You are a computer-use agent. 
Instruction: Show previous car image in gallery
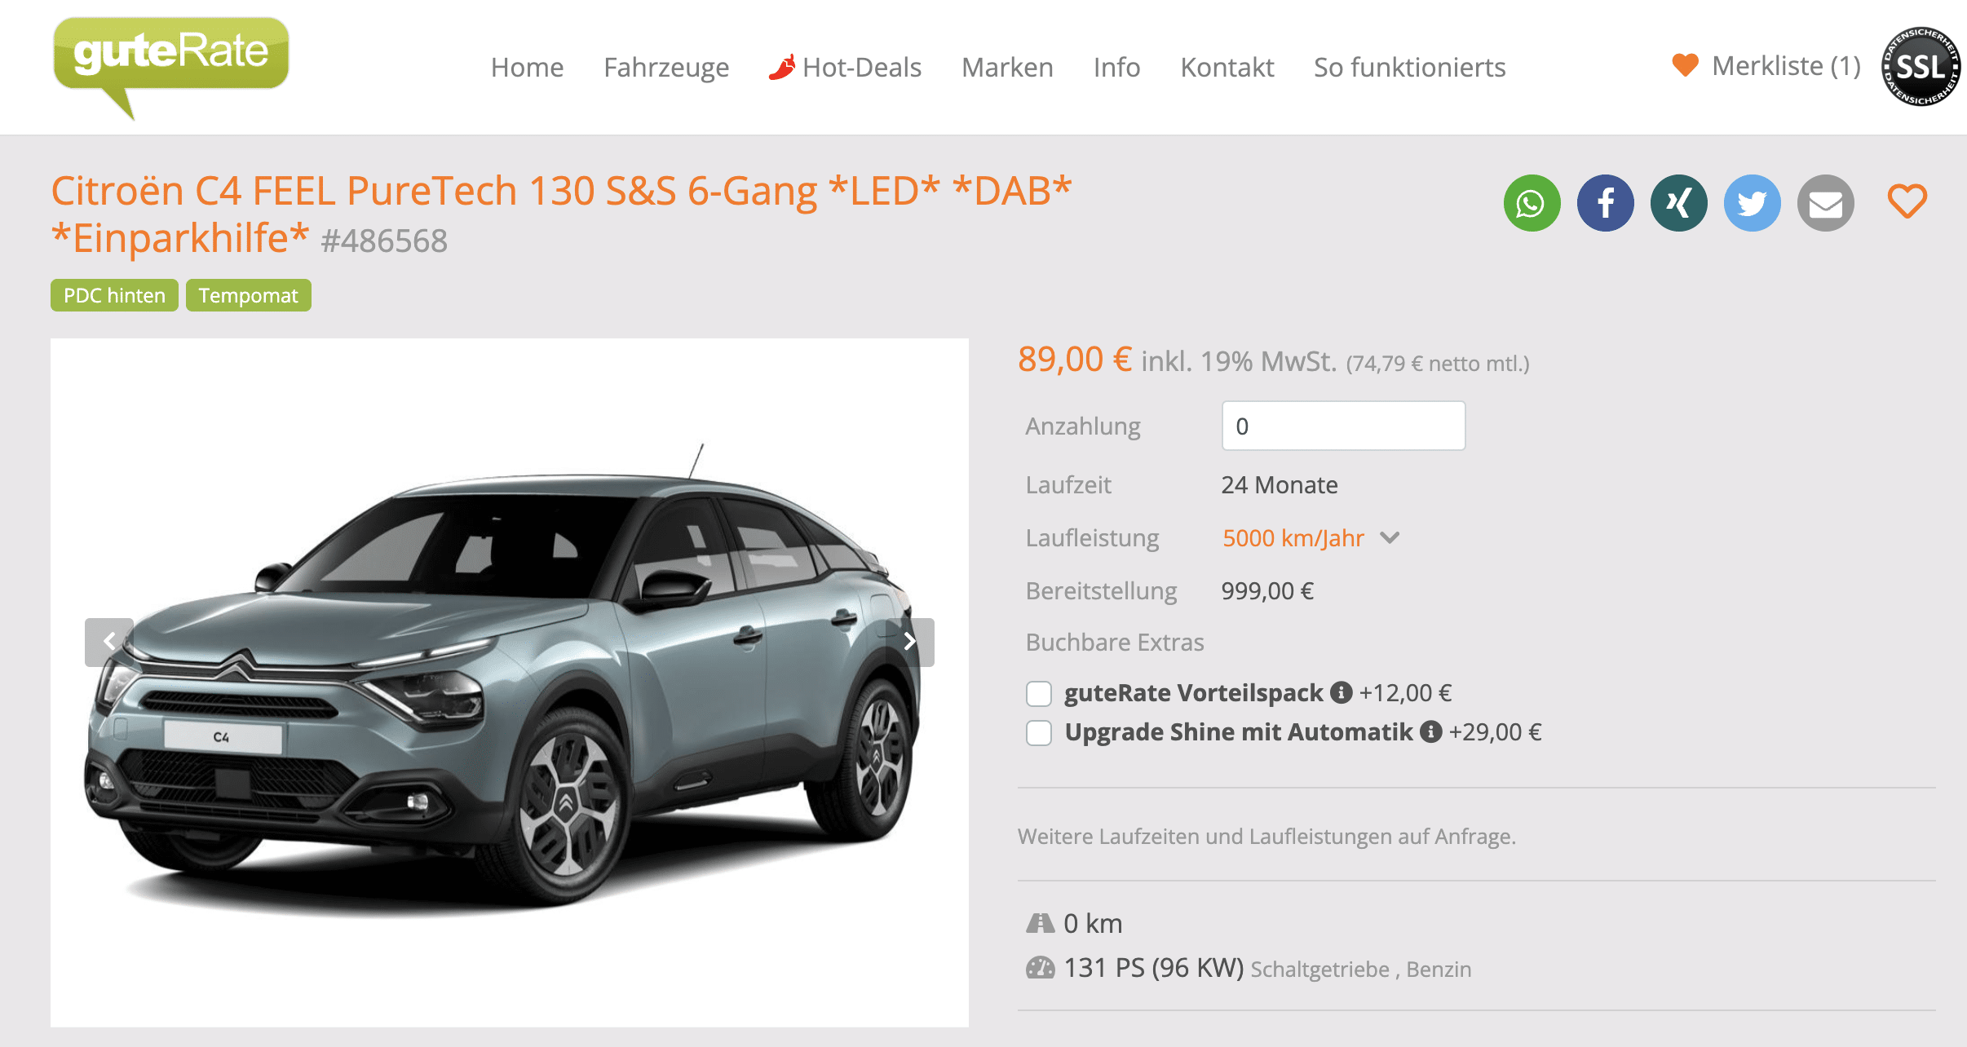pyautogui.click(x=109, y=642)
